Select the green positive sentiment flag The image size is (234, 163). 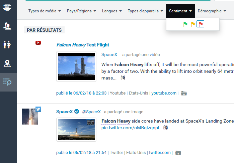click(x=185, y=24)
